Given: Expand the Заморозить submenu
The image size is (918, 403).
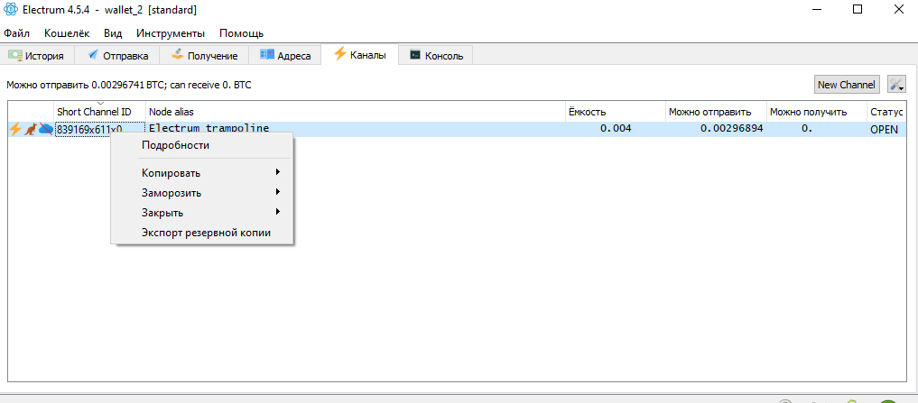Looking at the screenshot, I should click(x=202, y=192).
